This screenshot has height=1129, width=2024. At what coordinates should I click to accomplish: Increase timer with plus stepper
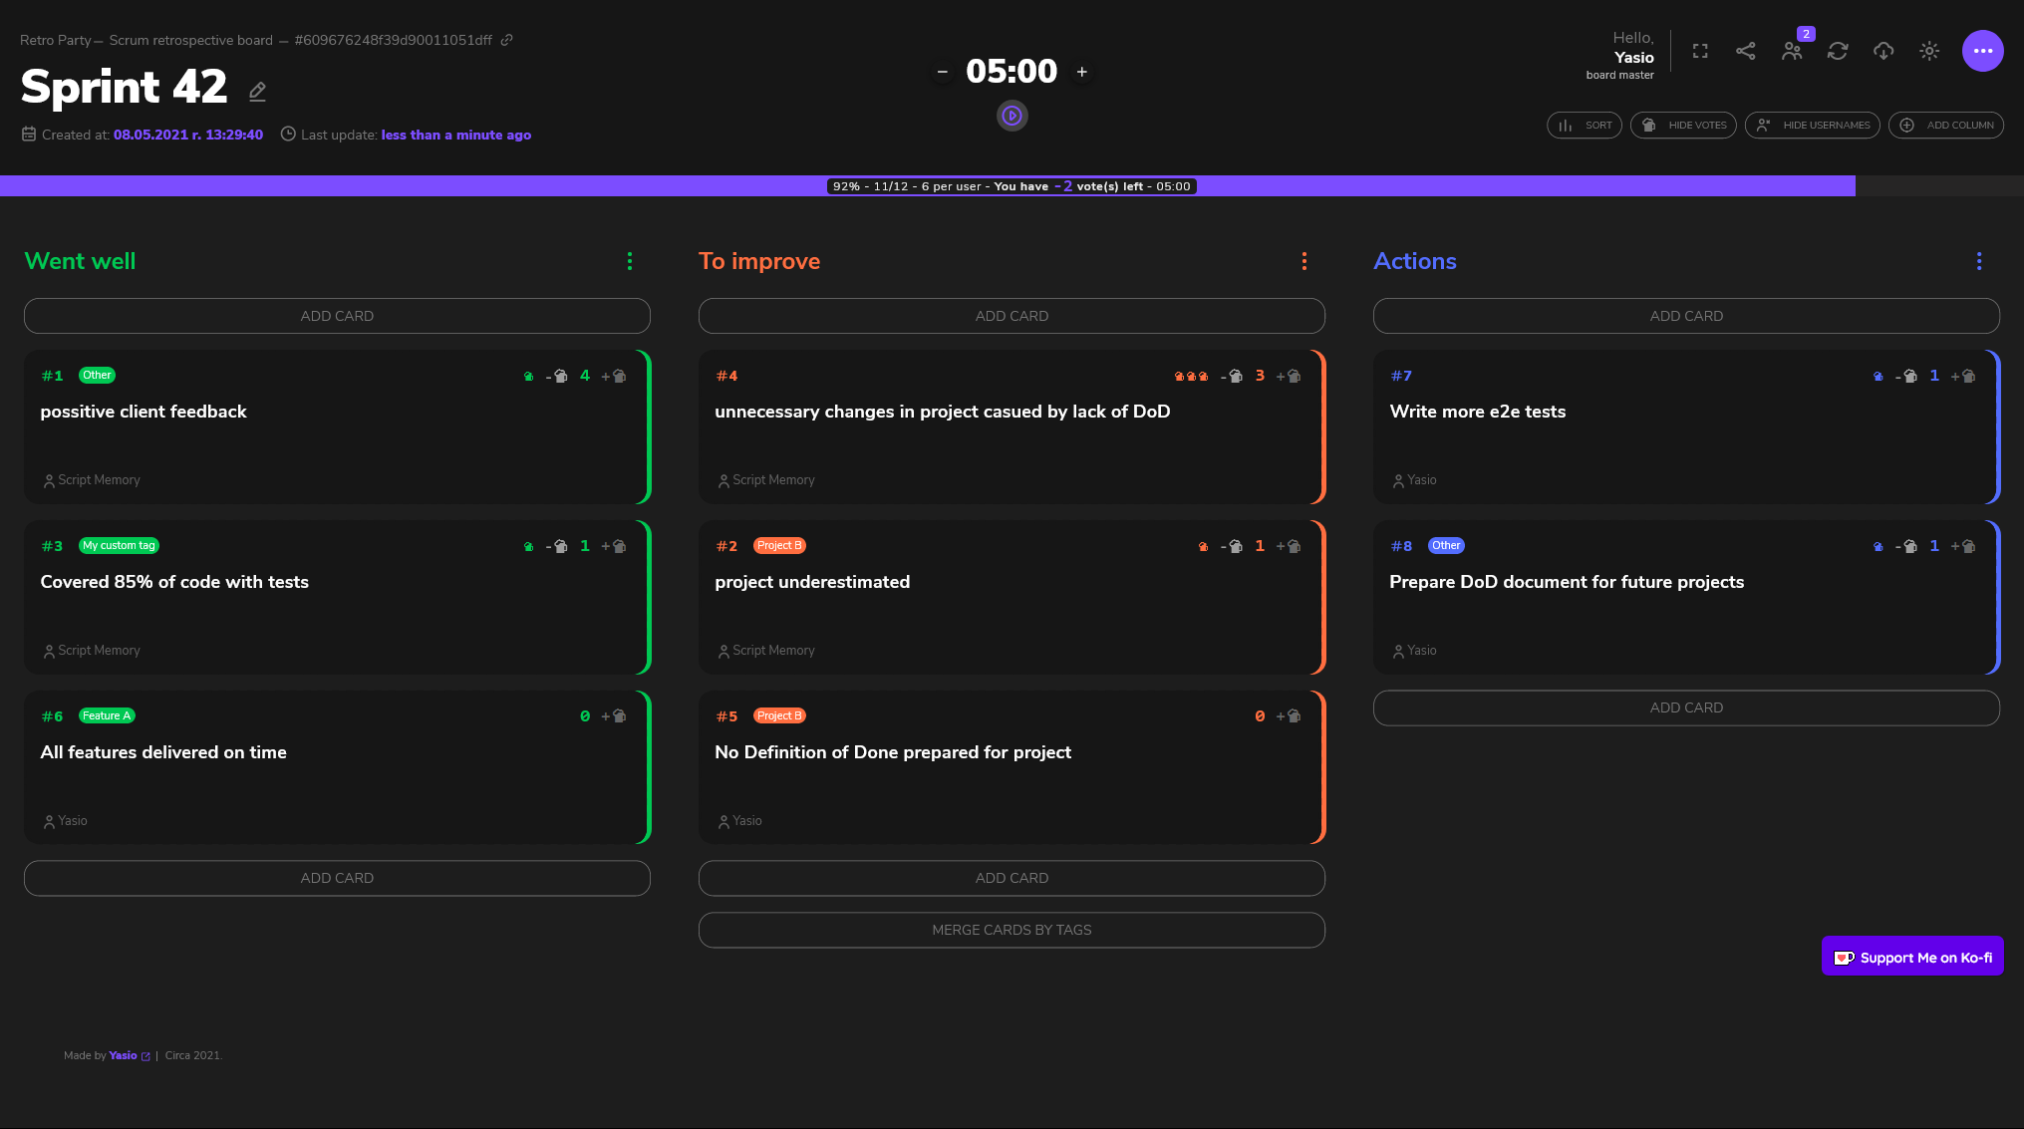click(1082, 72)
